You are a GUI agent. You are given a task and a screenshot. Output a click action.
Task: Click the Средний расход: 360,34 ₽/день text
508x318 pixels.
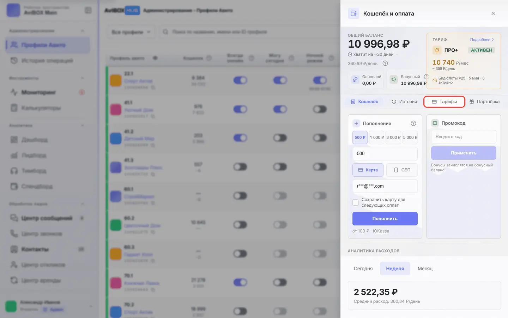click(387, 301)
